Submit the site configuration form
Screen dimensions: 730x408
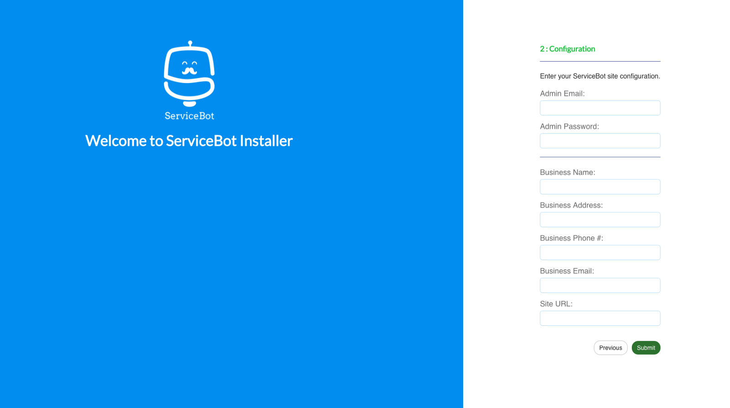pyautogui.click(x=646, y=348)
